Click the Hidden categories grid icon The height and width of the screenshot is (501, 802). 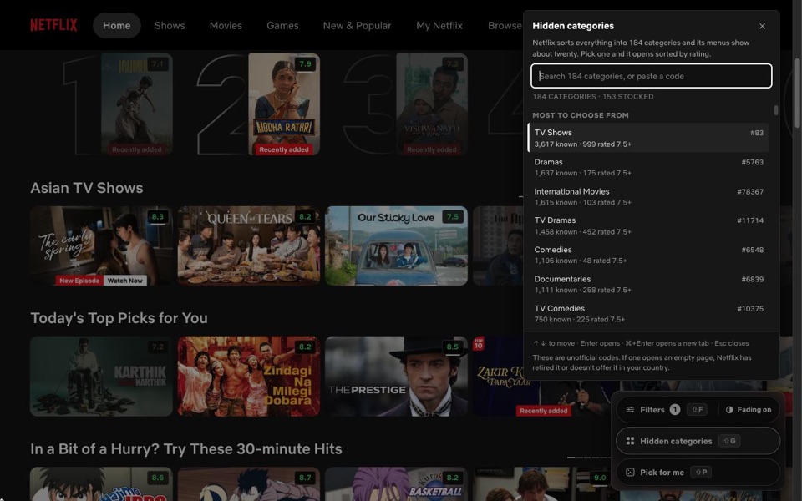[630, 441]
